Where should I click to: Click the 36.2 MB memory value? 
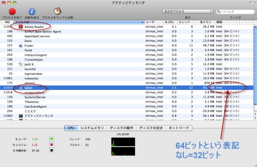(208, 27)
